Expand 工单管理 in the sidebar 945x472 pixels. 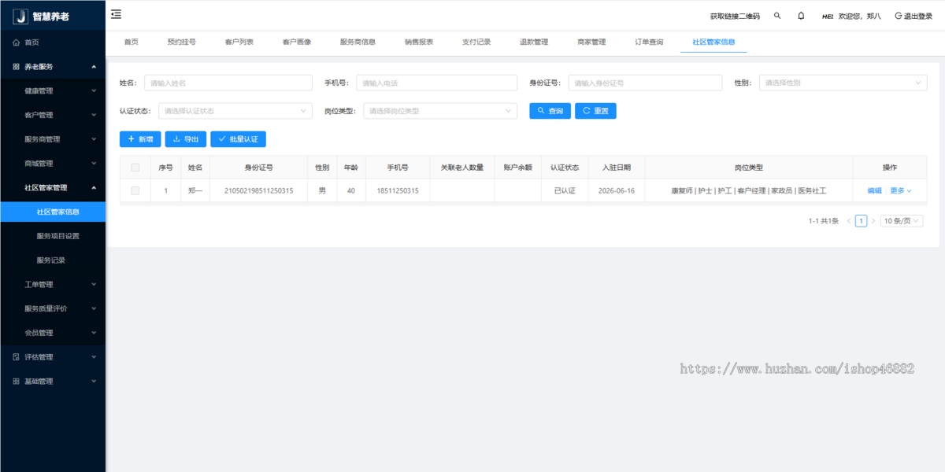coord(53,285)
